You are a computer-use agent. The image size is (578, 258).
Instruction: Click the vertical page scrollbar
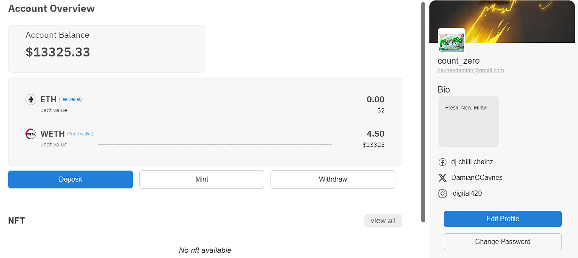[423, 112]
